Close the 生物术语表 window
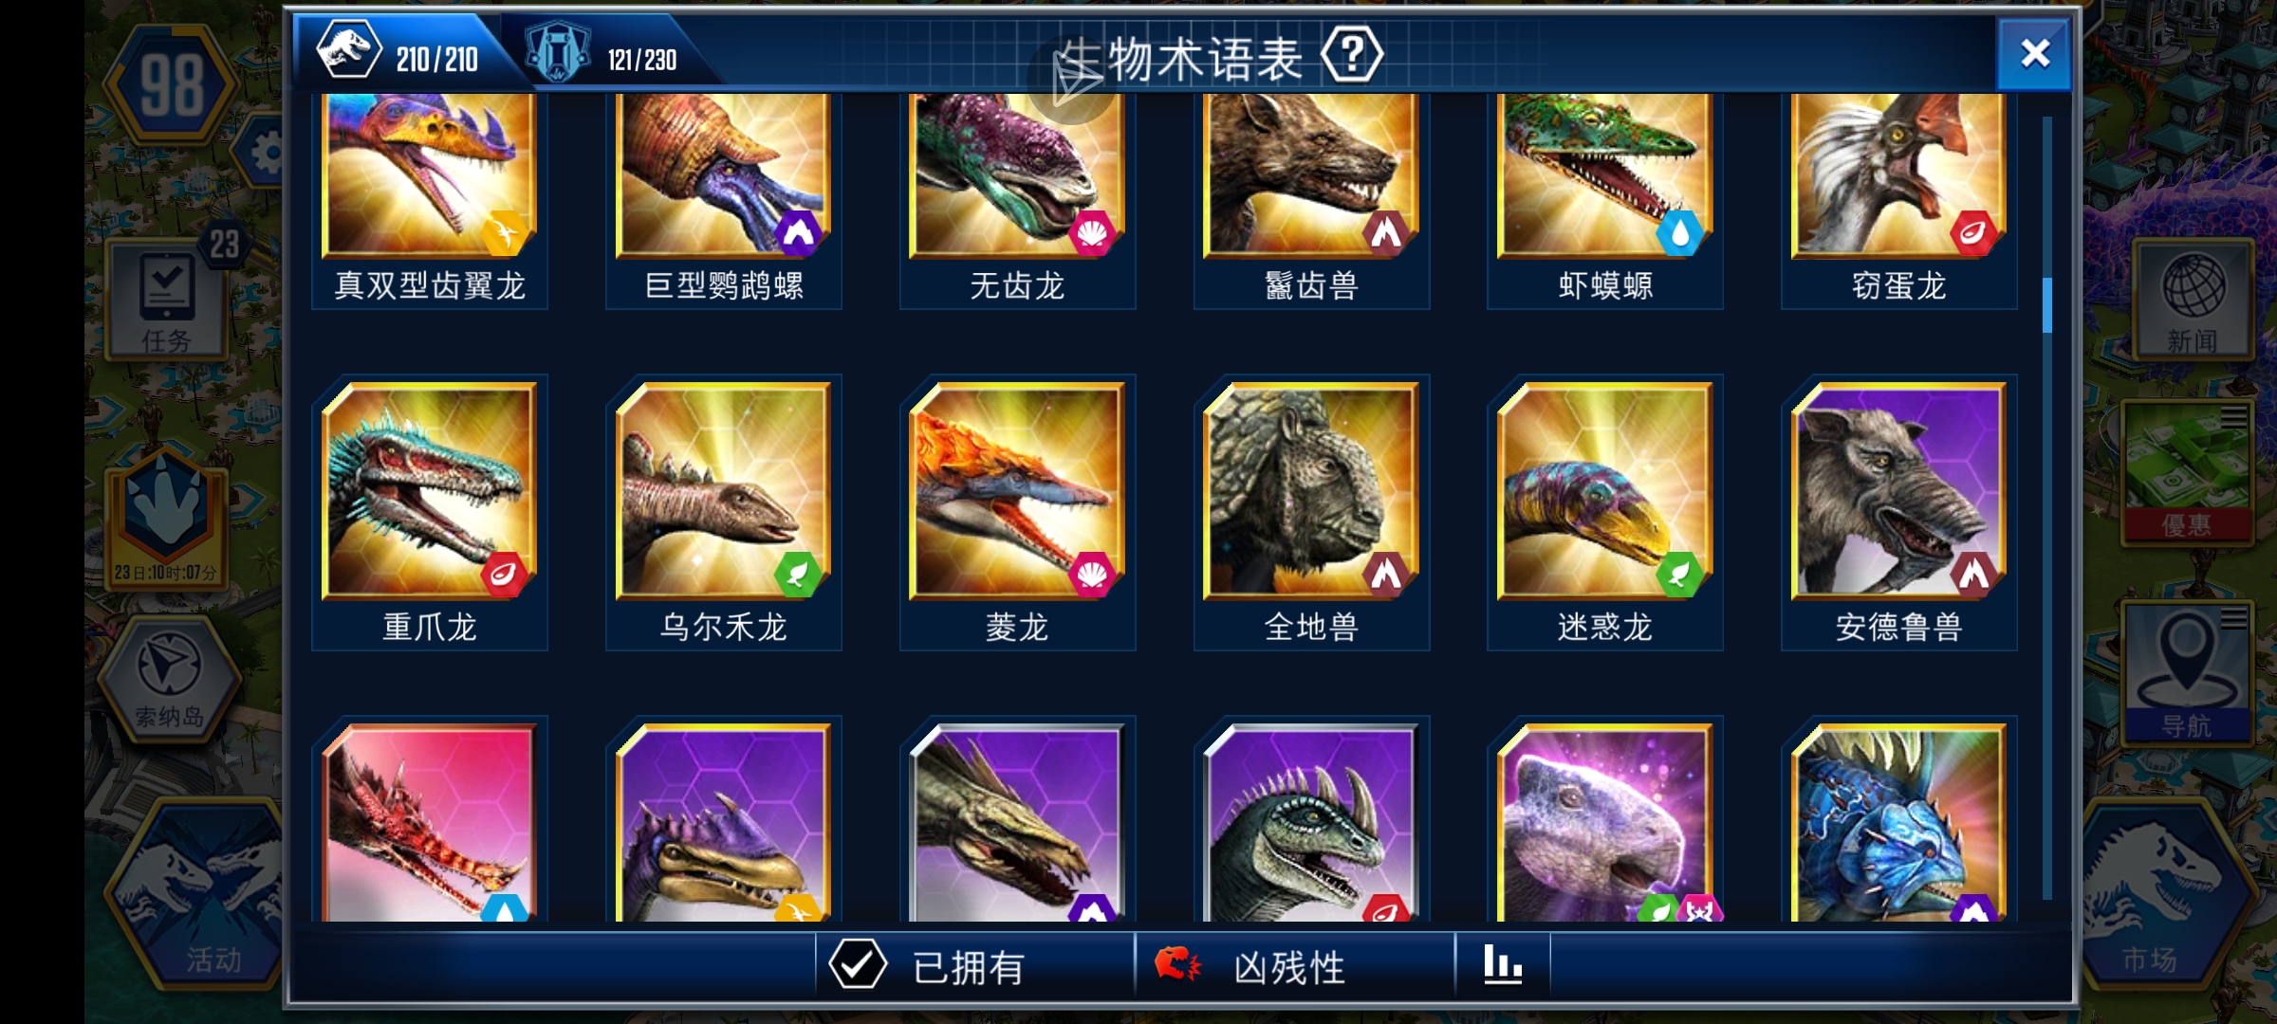Screen dimensions: 2277x1024 (x=2034, y=54)
